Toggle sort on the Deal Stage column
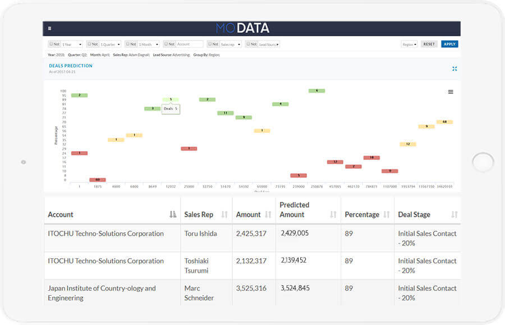The width and height of the screenshot is (505, 325). [454, 214]
